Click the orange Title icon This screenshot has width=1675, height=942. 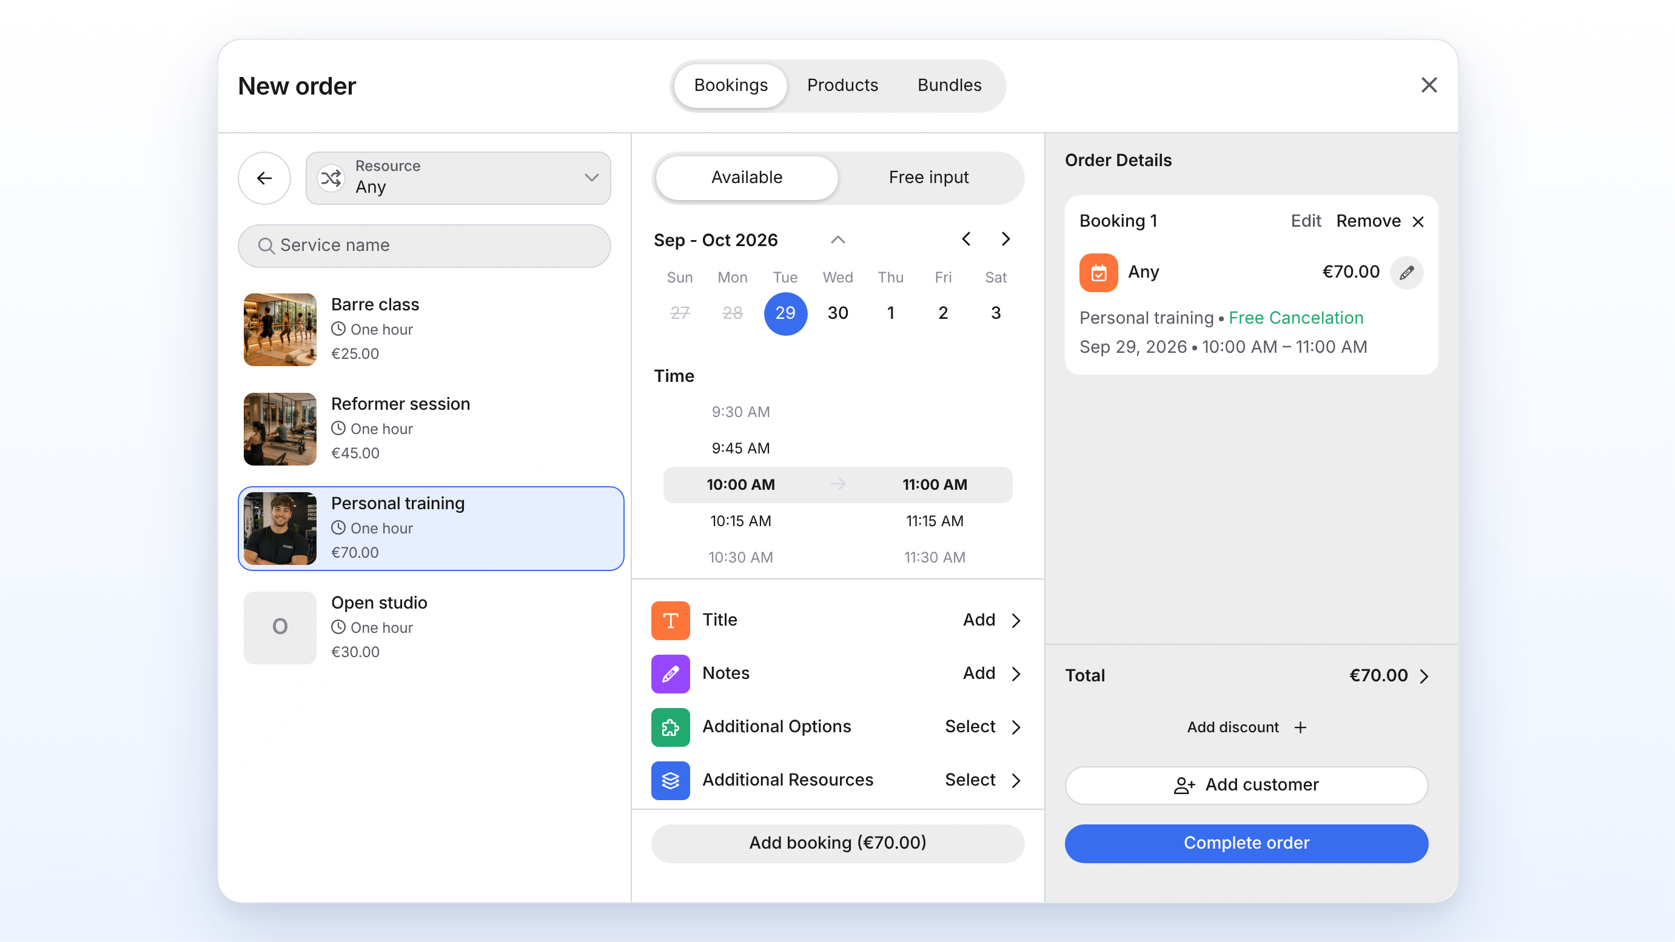[x=670, y=620]
